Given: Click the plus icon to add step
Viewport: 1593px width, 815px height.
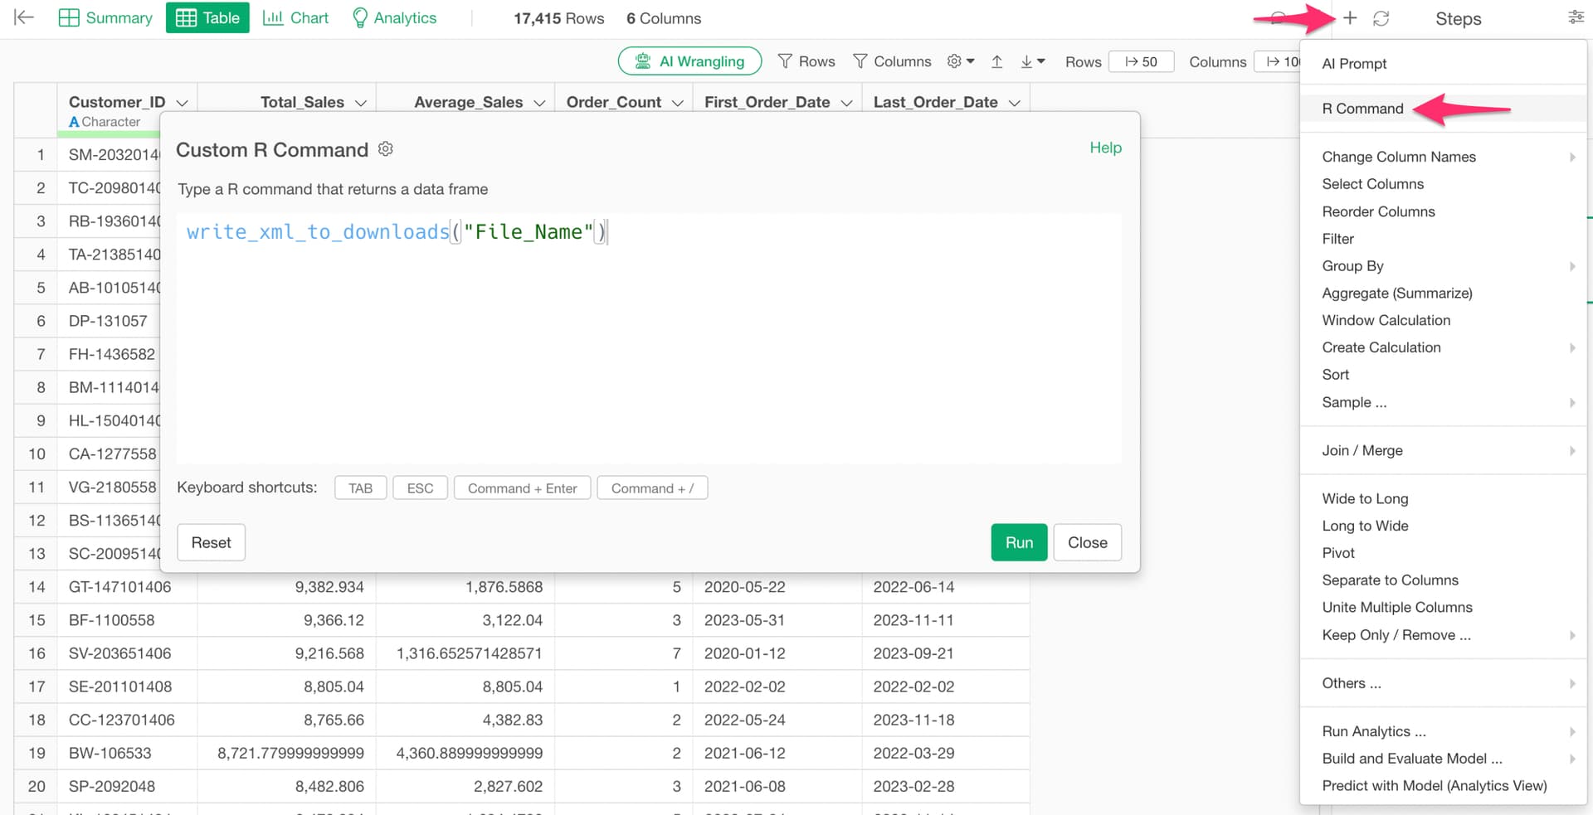Looking at the screenshot, I should pyautogui.click(x=1350, y=18).
